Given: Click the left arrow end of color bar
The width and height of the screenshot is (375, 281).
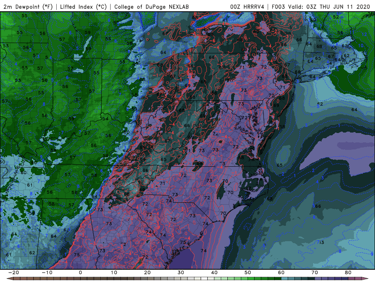Looking at the screenshot, I should coord(10,278).
